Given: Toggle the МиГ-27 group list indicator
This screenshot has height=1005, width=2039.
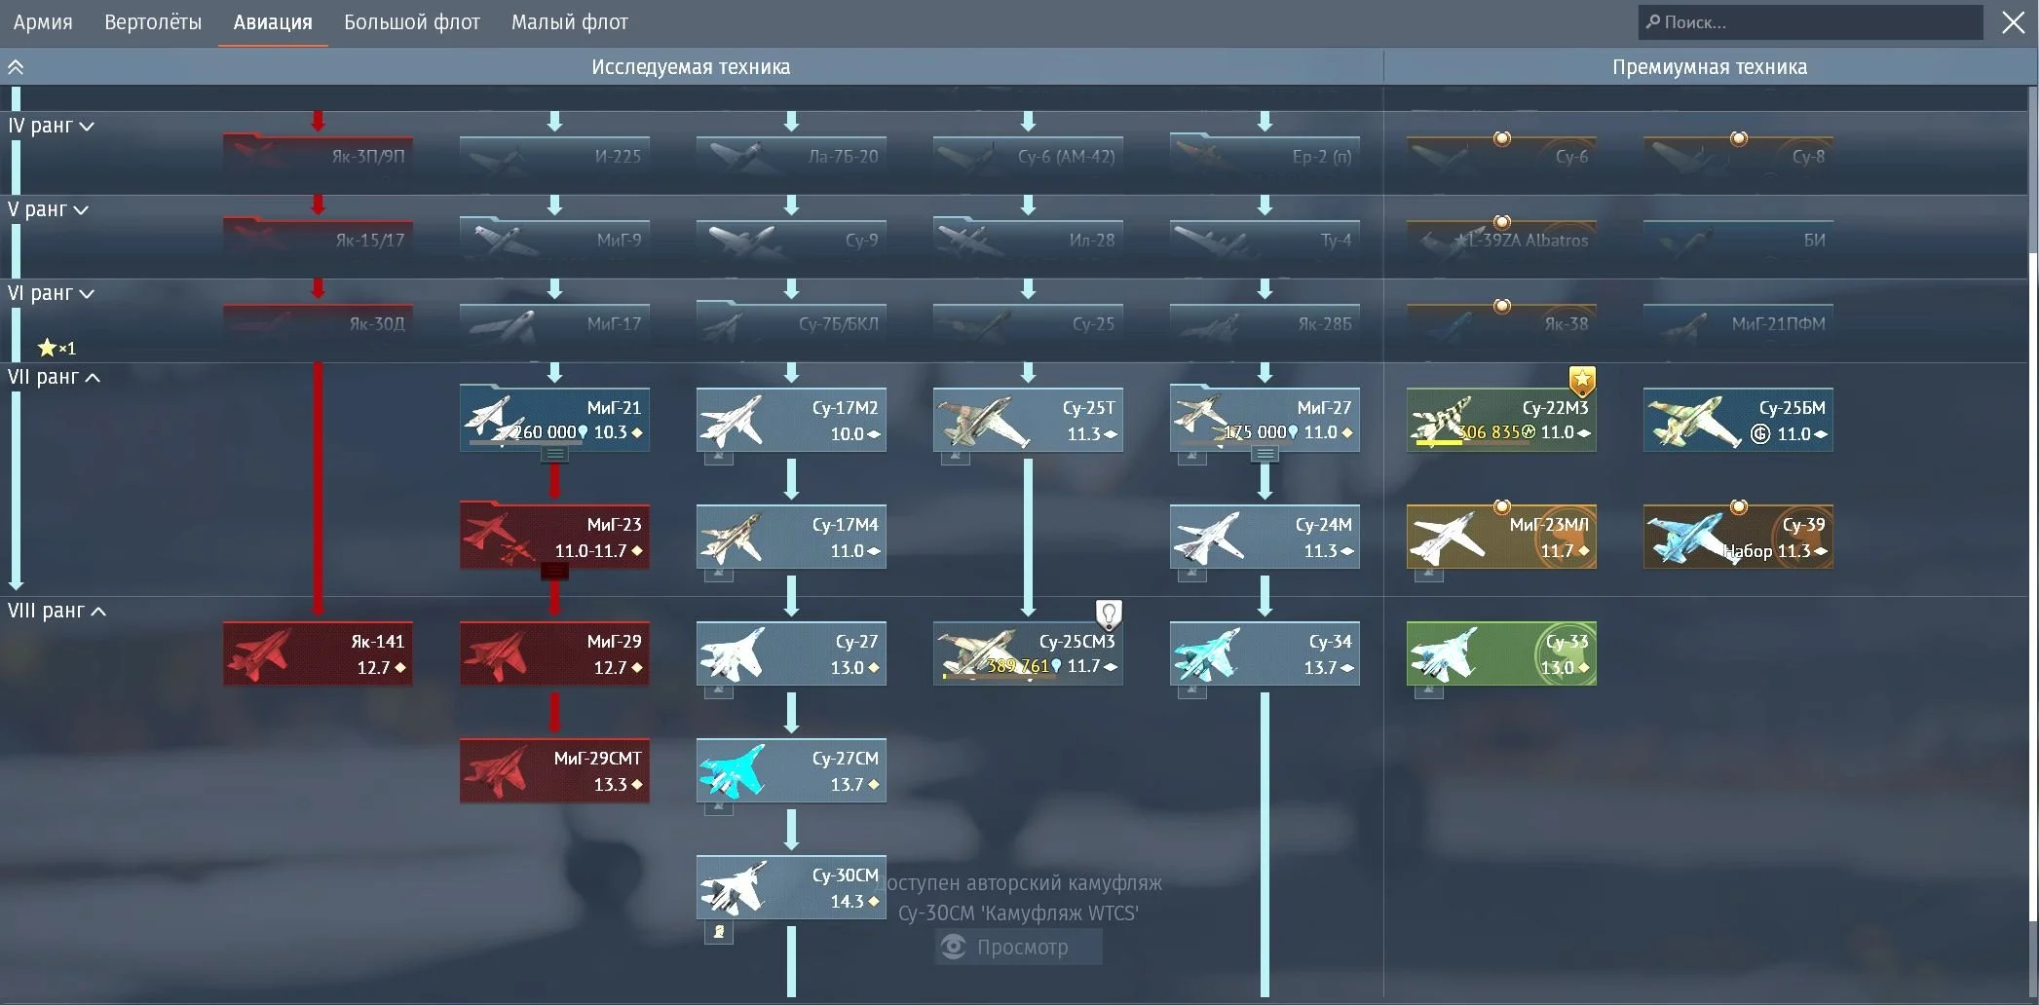Looking at the screenshot, I should tap(1265, 454).
